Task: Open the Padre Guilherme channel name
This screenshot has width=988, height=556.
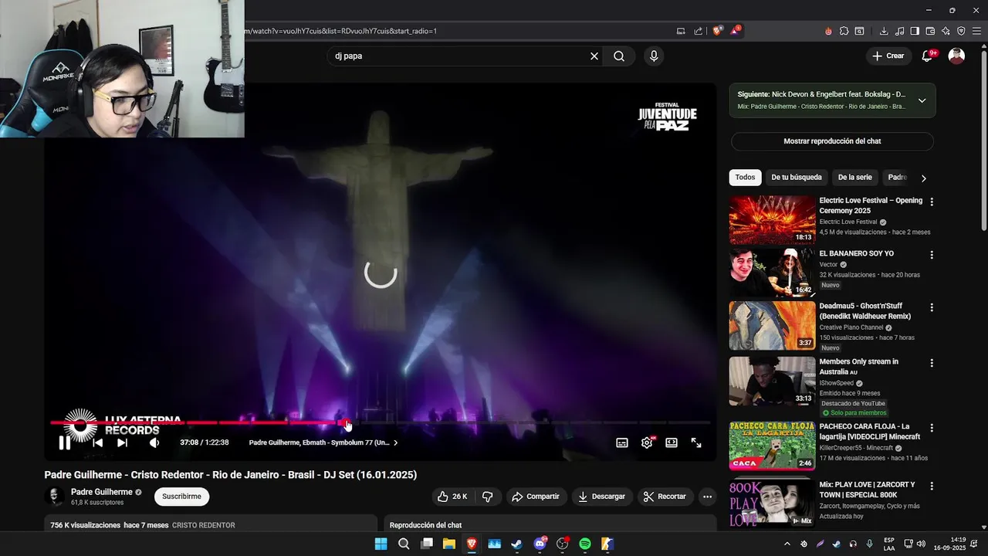Action: pos(102,492)
